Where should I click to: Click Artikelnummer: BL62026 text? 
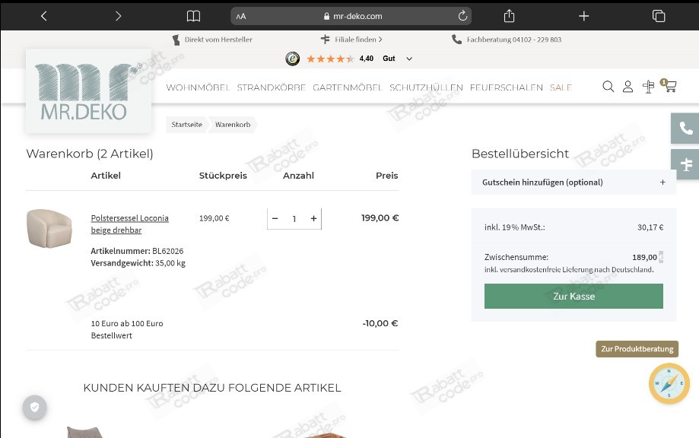138,251
